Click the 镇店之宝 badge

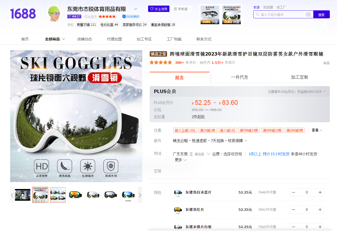point(159,54)
